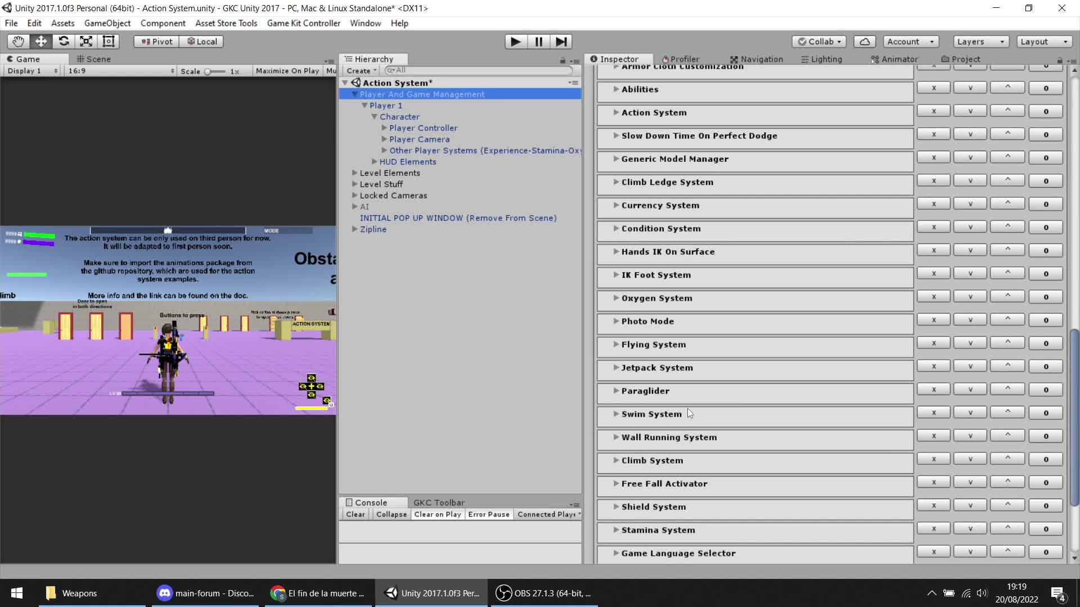Open the Asset Store Tools menu
This screenshot has width=1080, height=607.
pyautogui.click(x=226, y=23)
